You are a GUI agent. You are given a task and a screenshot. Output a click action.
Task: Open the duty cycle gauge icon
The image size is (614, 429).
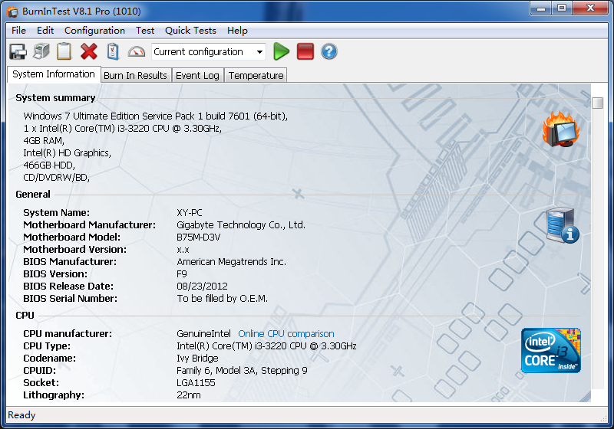[137, 51]
